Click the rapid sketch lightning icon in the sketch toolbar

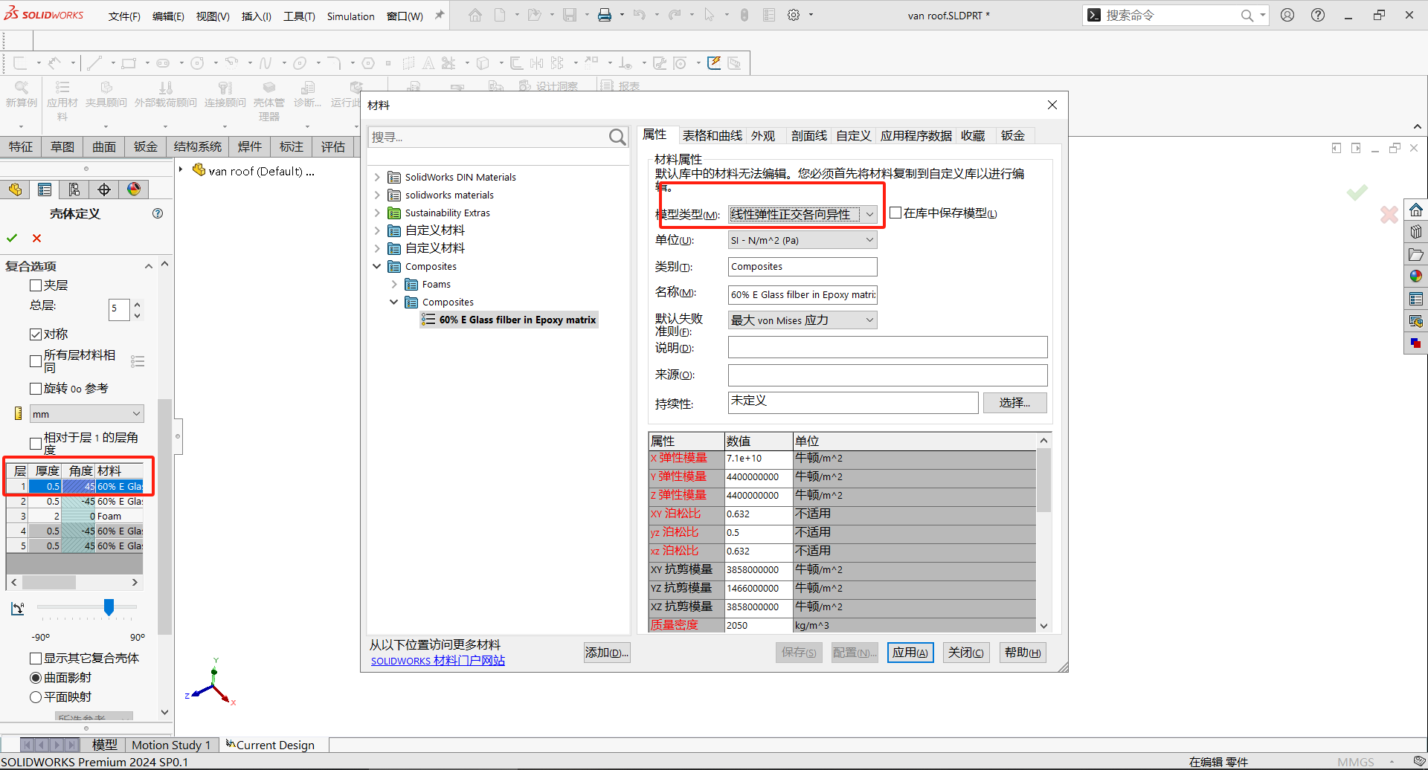pyautogui.click(x=714, y=63)
